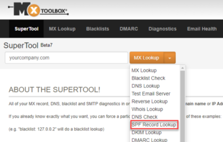Select SPF Record Lookup option
Image resolution: width=223 pixels, height=142 pixels.
click(154, 125)
